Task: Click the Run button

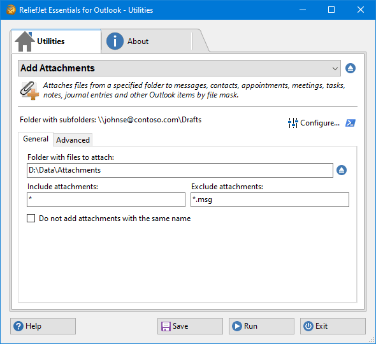Action: pos(261,326)
